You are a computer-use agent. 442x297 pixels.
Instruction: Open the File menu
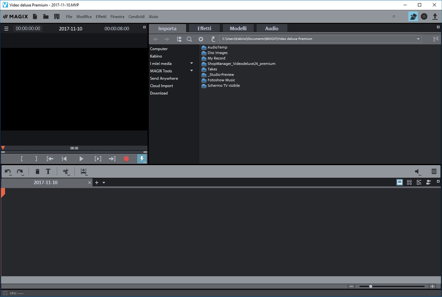click(x=69, y=17)
